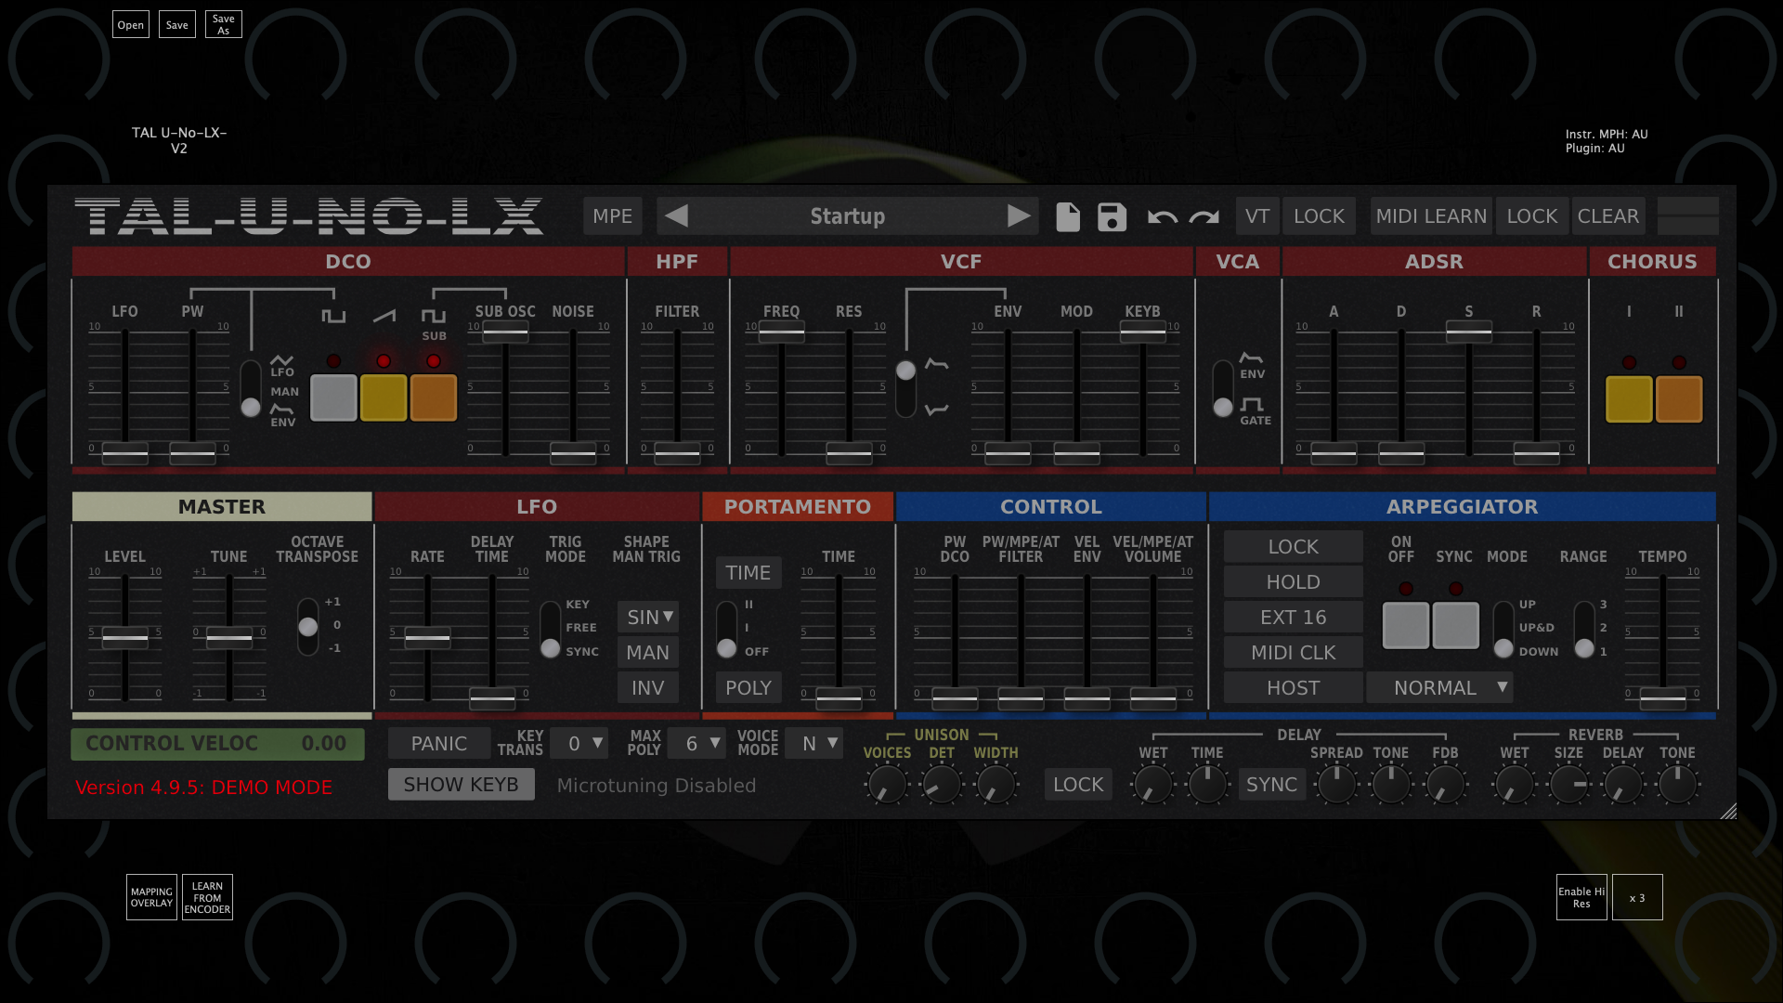Adjust the Delay WET knob
1783x1003 pixels.
pos(1152,786)
